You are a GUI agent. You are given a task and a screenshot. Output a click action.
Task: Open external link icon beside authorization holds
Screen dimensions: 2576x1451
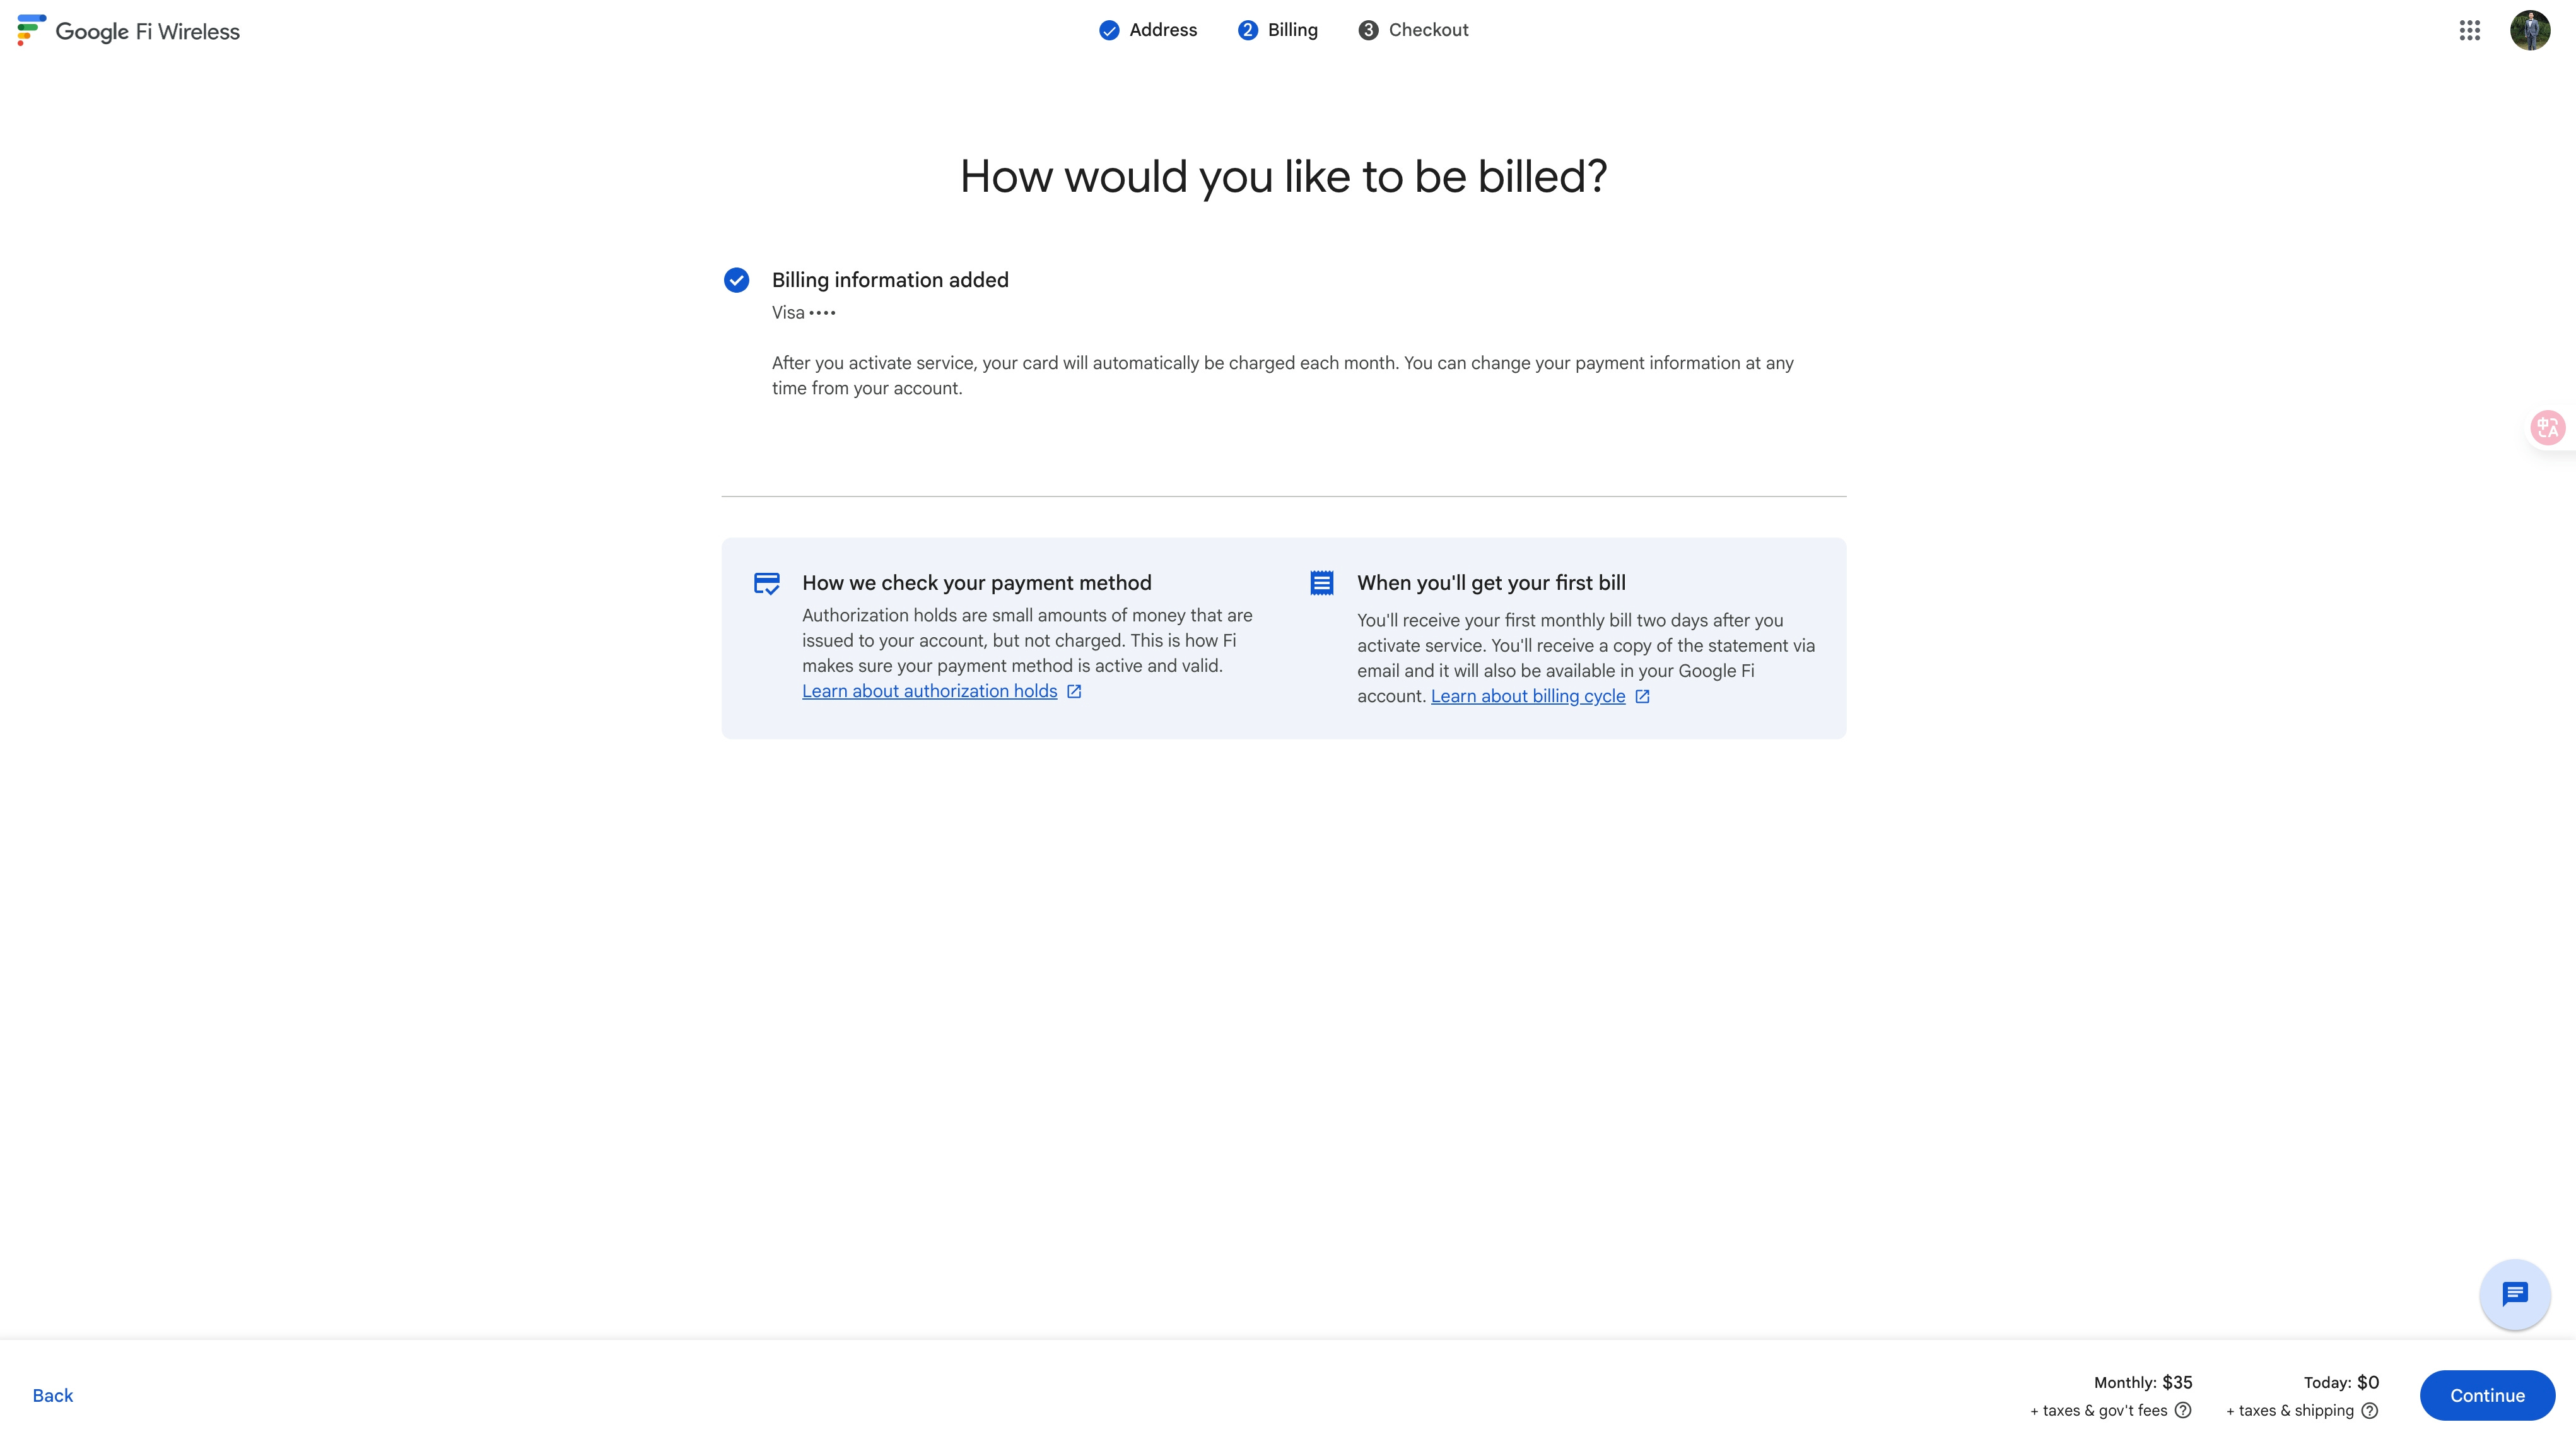point(1074,691)
